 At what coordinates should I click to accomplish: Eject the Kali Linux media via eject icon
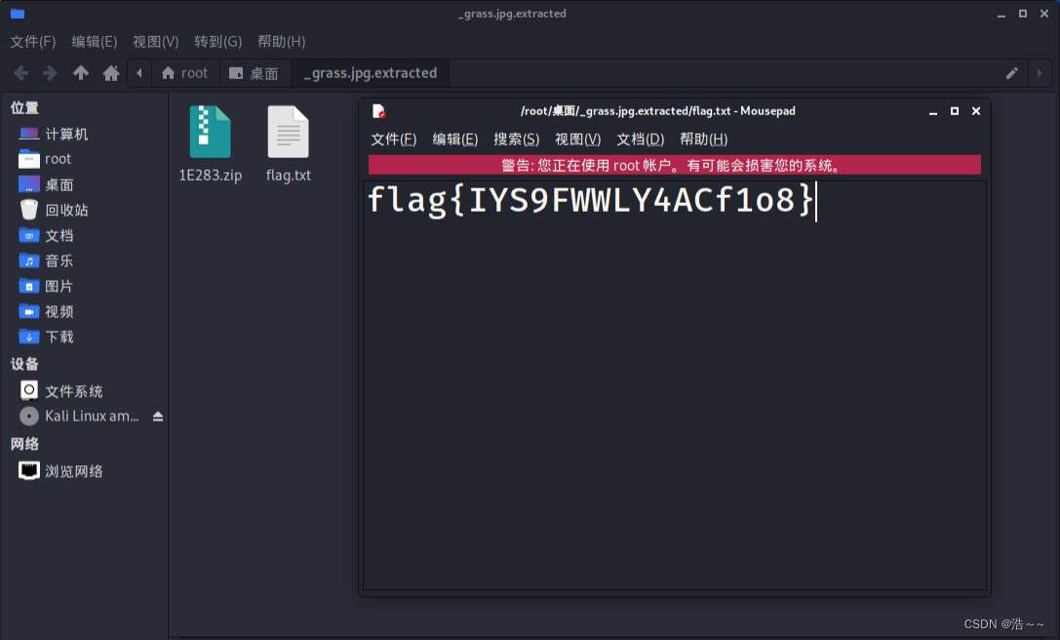point(157,415)
